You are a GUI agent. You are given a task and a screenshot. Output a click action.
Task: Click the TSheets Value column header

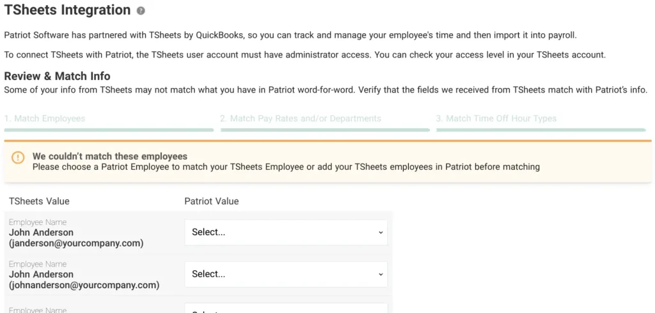pyautogui.click(x=39, y=201)
